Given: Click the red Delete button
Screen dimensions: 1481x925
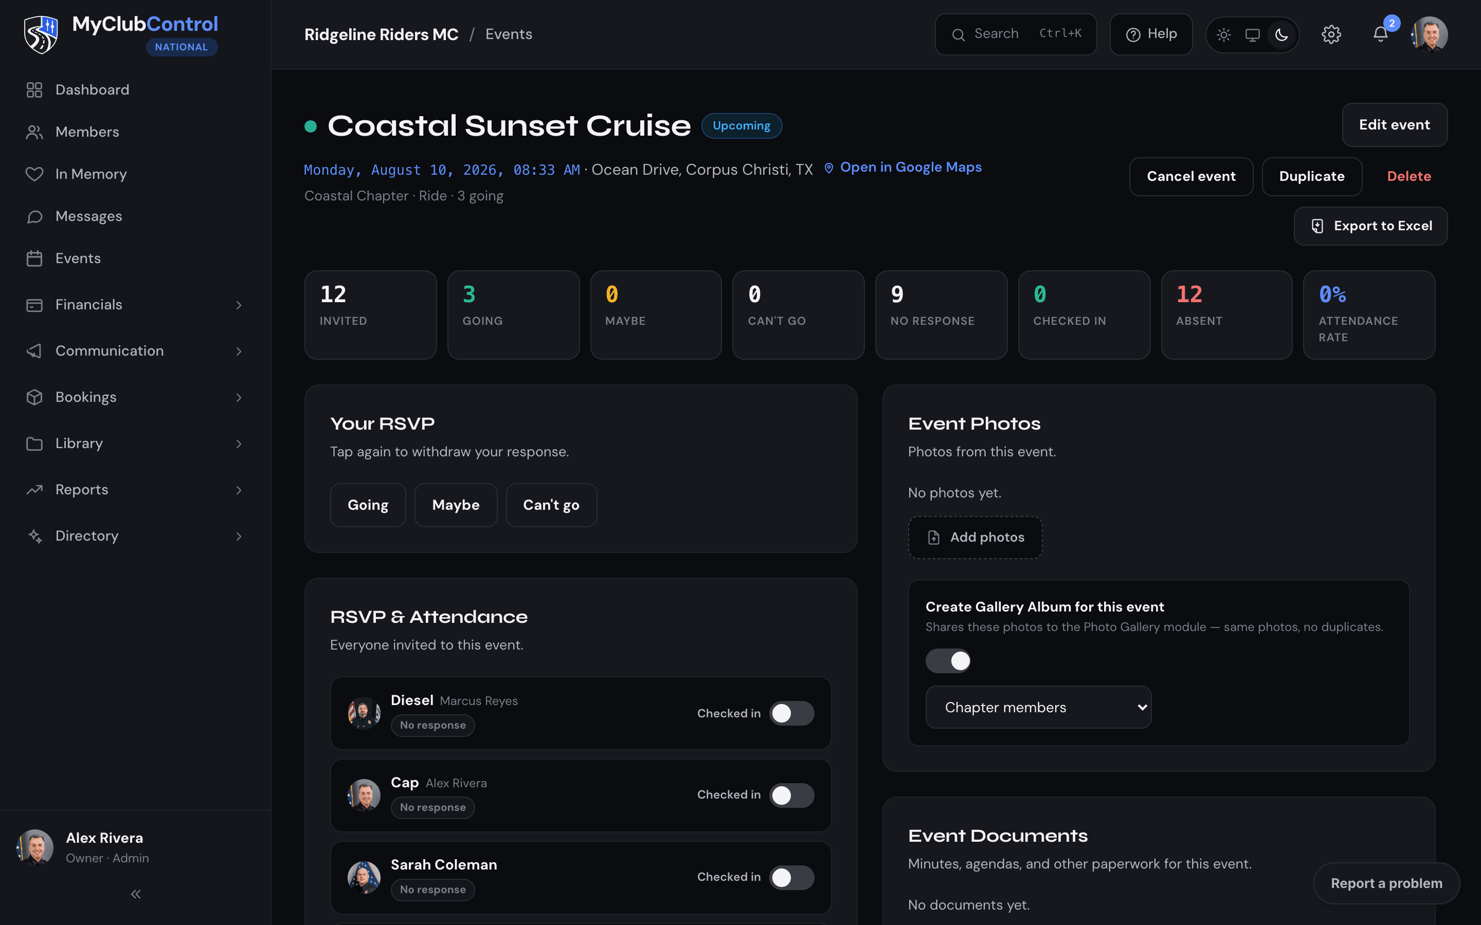Looking at the screenshot, I should (1409, 176).
